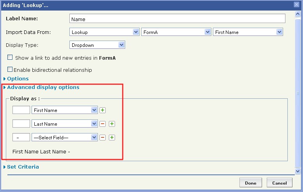Toggle Enable bidirectional relationship checkbox
This screenshot has height=192, width=303.
tap(10, 69)
